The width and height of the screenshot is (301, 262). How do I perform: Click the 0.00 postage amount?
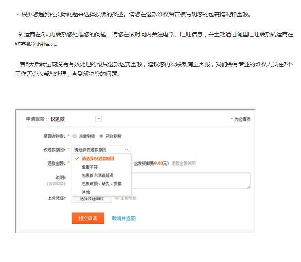click(159, 163)
